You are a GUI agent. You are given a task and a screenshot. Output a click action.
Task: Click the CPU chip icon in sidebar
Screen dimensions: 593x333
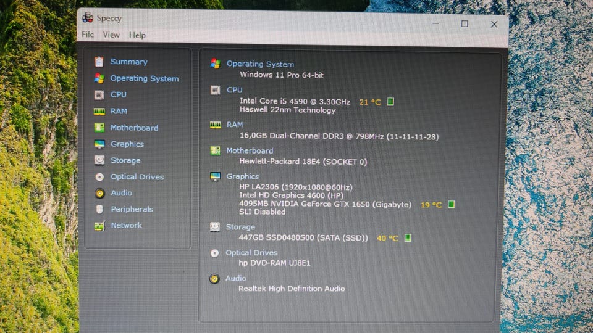99,95
